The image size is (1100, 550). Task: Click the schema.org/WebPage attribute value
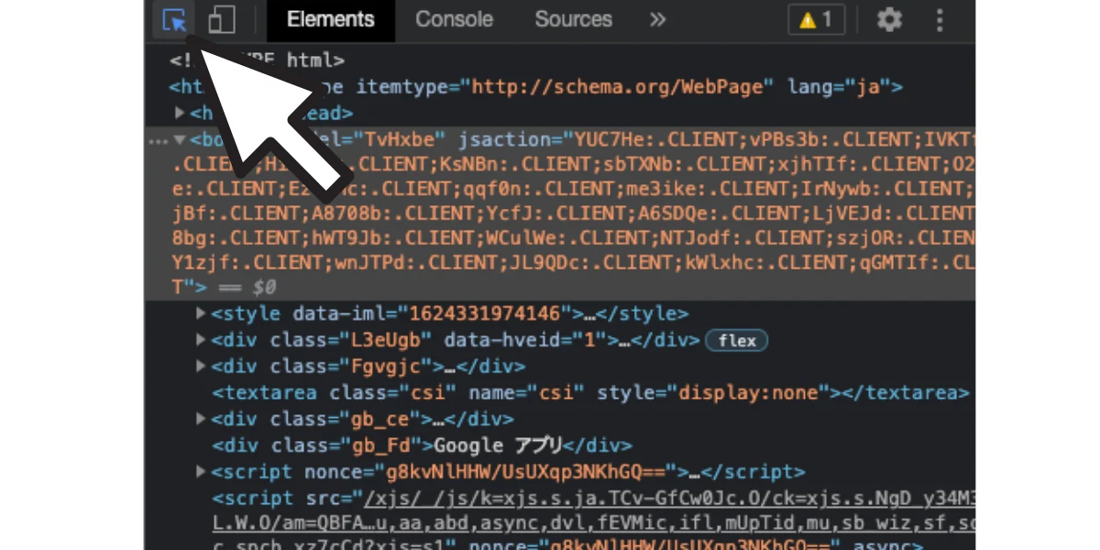point(617,87)
